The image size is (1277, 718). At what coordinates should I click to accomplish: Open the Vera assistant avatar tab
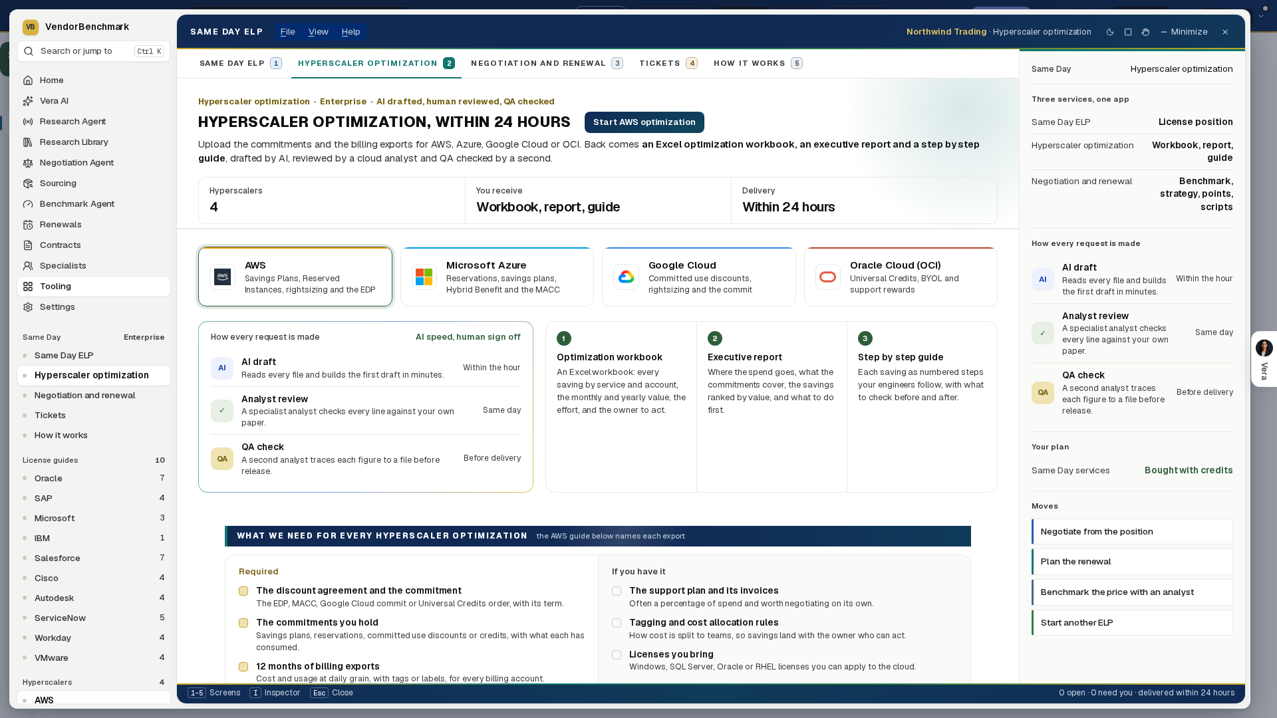(1264, 359)
